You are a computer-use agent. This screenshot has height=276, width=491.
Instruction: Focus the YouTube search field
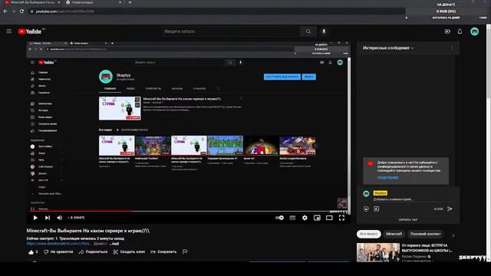[232, 31]
